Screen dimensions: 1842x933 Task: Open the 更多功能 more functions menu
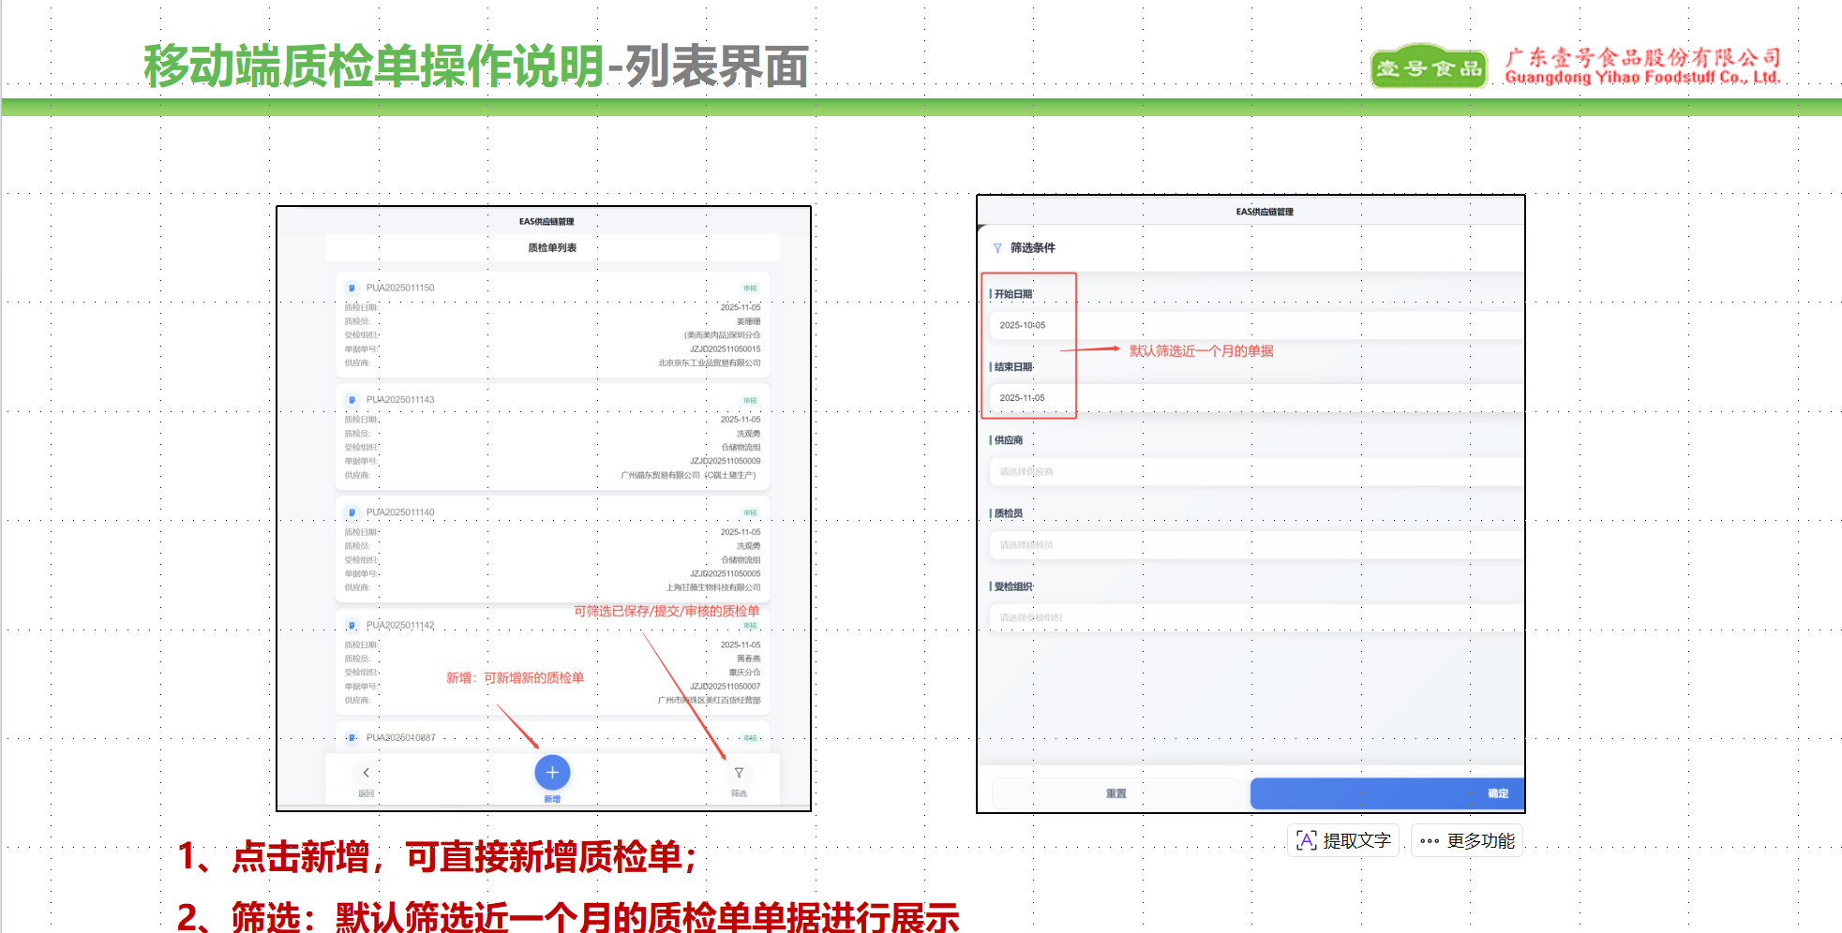tap(1467, 841)
